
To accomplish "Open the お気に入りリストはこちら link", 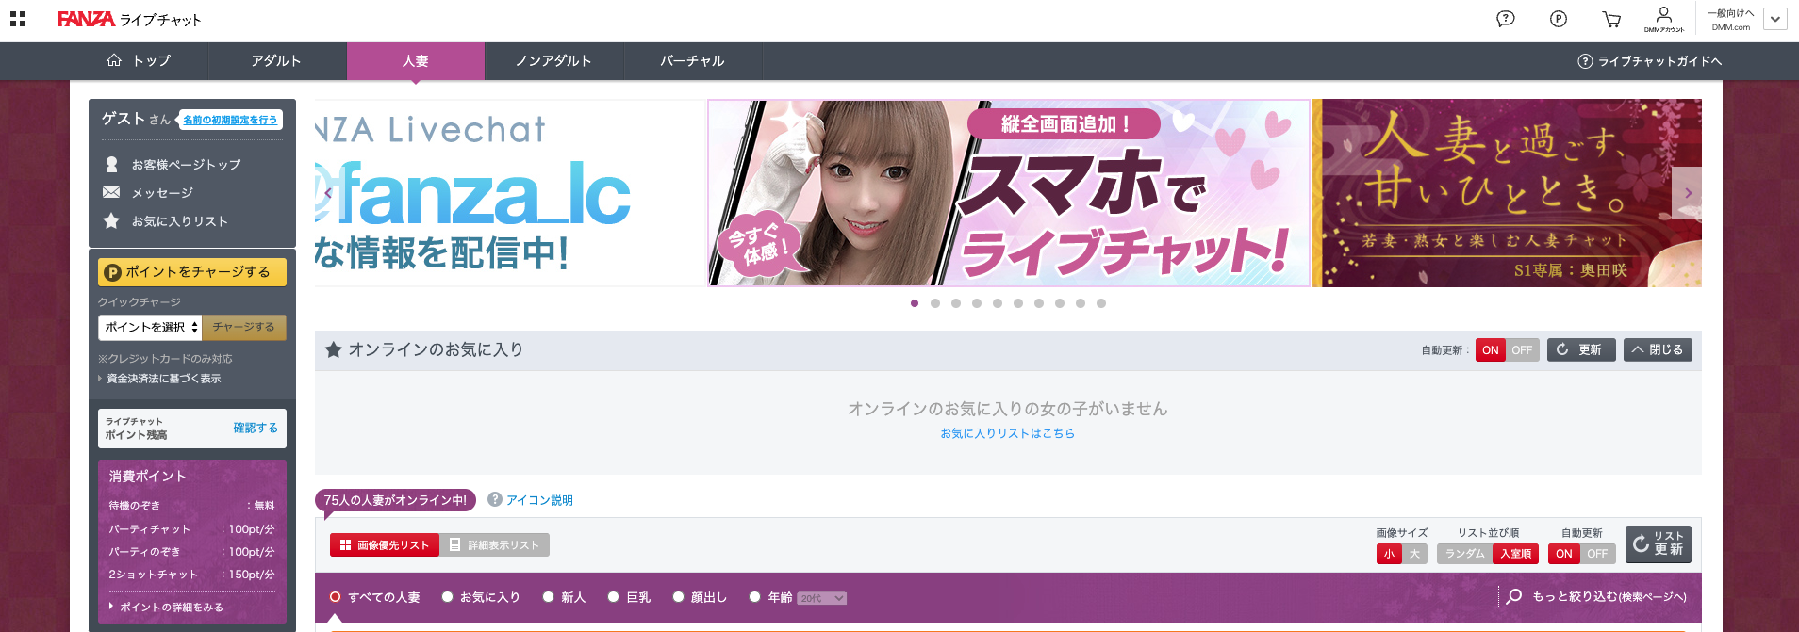I will tap(1008, 433).
